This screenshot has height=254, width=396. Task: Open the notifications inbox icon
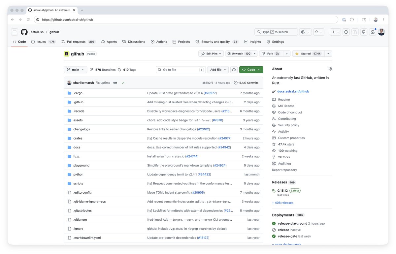[x=373, y=32]
